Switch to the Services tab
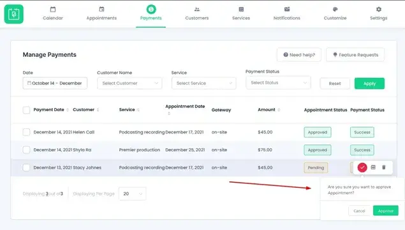This screenshot has height=230, width=405. pyautogui.click(x=241, y=13)
